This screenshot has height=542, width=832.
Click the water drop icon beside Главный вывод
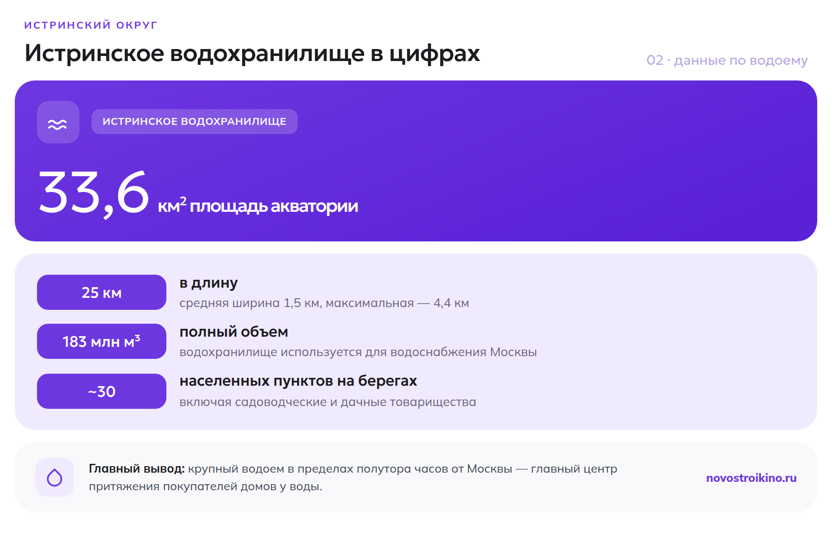(55, 477)
